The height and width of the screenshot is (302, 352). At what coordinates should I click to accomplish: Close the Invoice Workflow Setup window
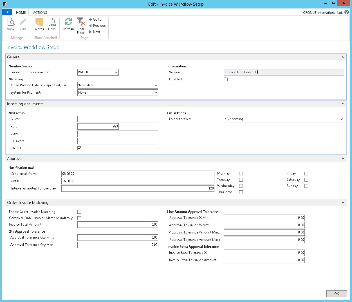[344, 3]
